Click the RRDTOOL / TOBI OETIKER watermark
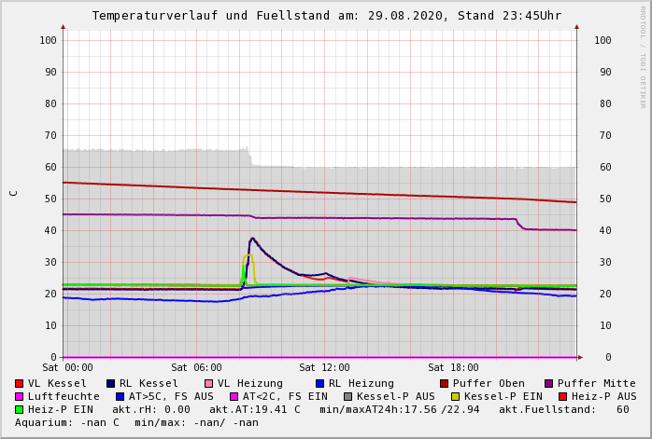This screenshot has width=652, height=439. click(x=642, y=56)
